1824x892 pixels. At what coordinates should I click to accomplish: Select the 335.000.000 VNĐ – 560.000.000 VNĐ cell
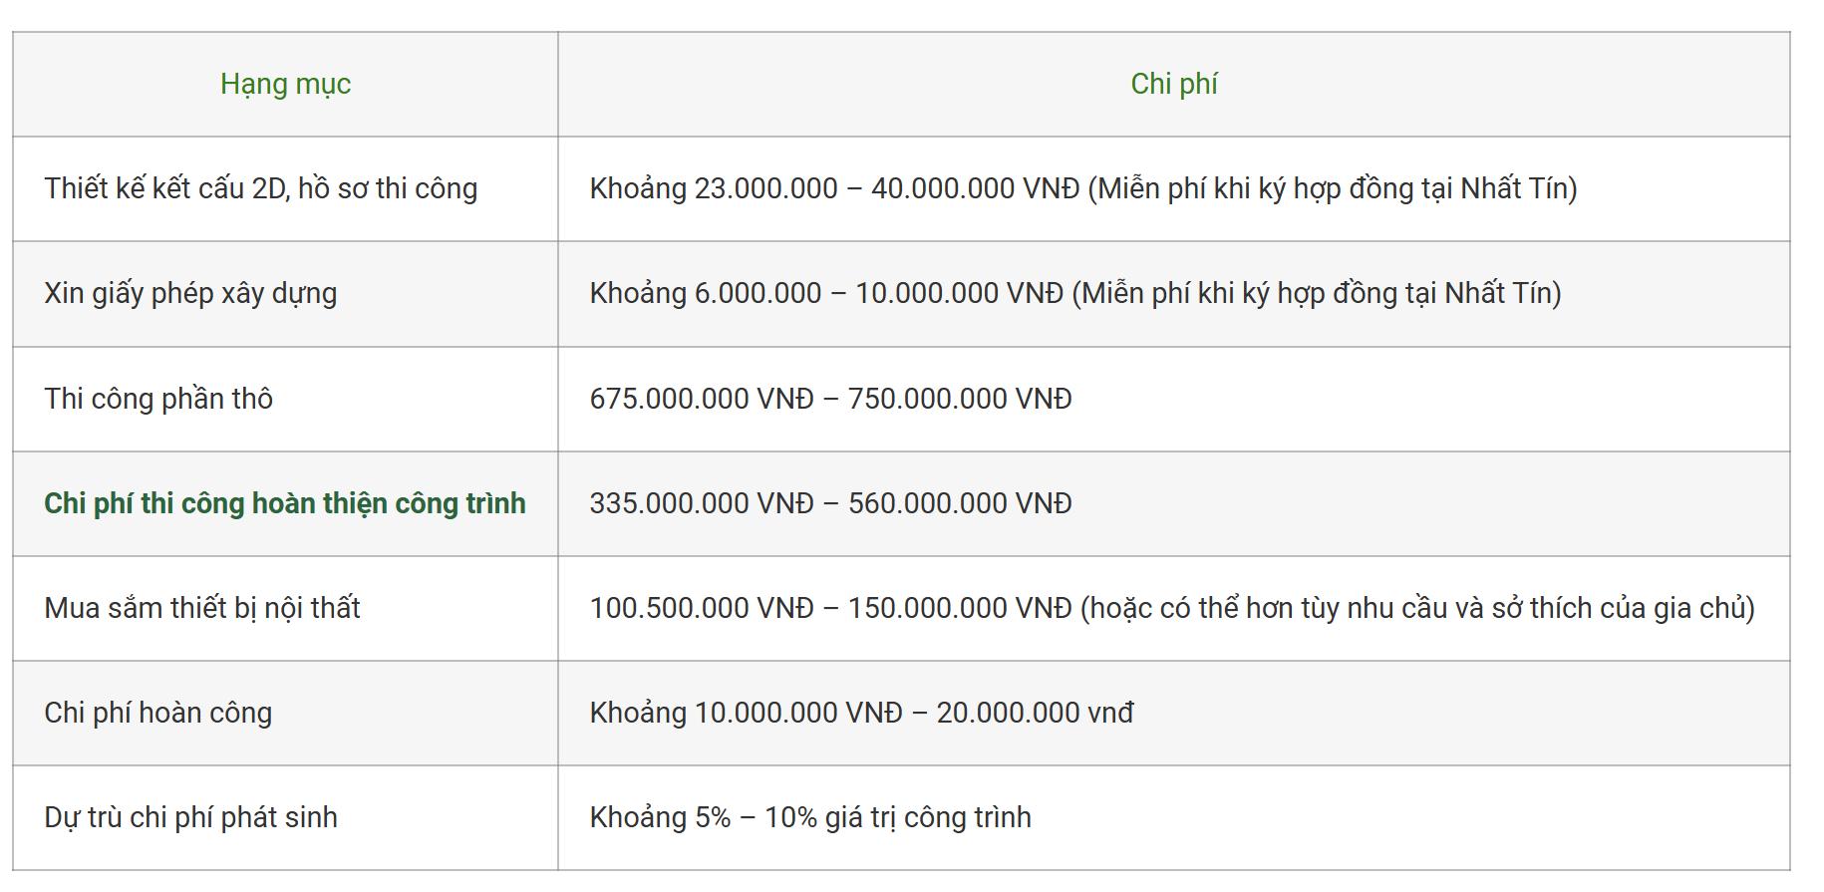pos(1173,503)
